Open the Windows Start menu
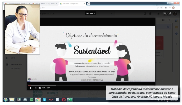182x105 pixels. tap(5, 100)
